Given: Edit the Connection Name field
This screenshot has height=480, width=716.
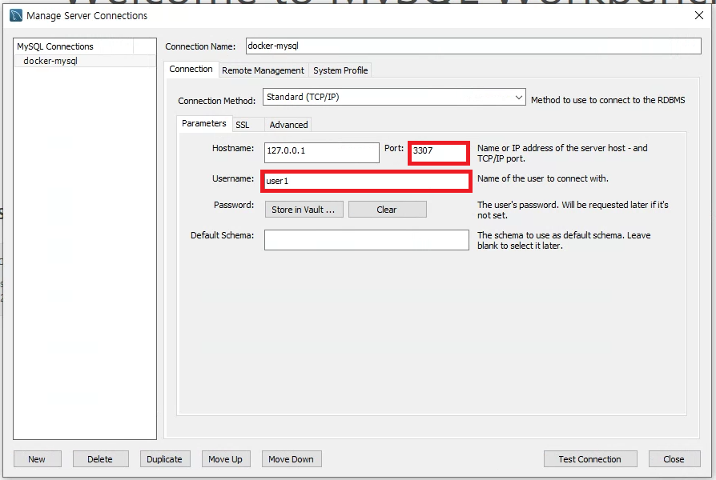Looking at the screenshot, I should coord(473,46).
